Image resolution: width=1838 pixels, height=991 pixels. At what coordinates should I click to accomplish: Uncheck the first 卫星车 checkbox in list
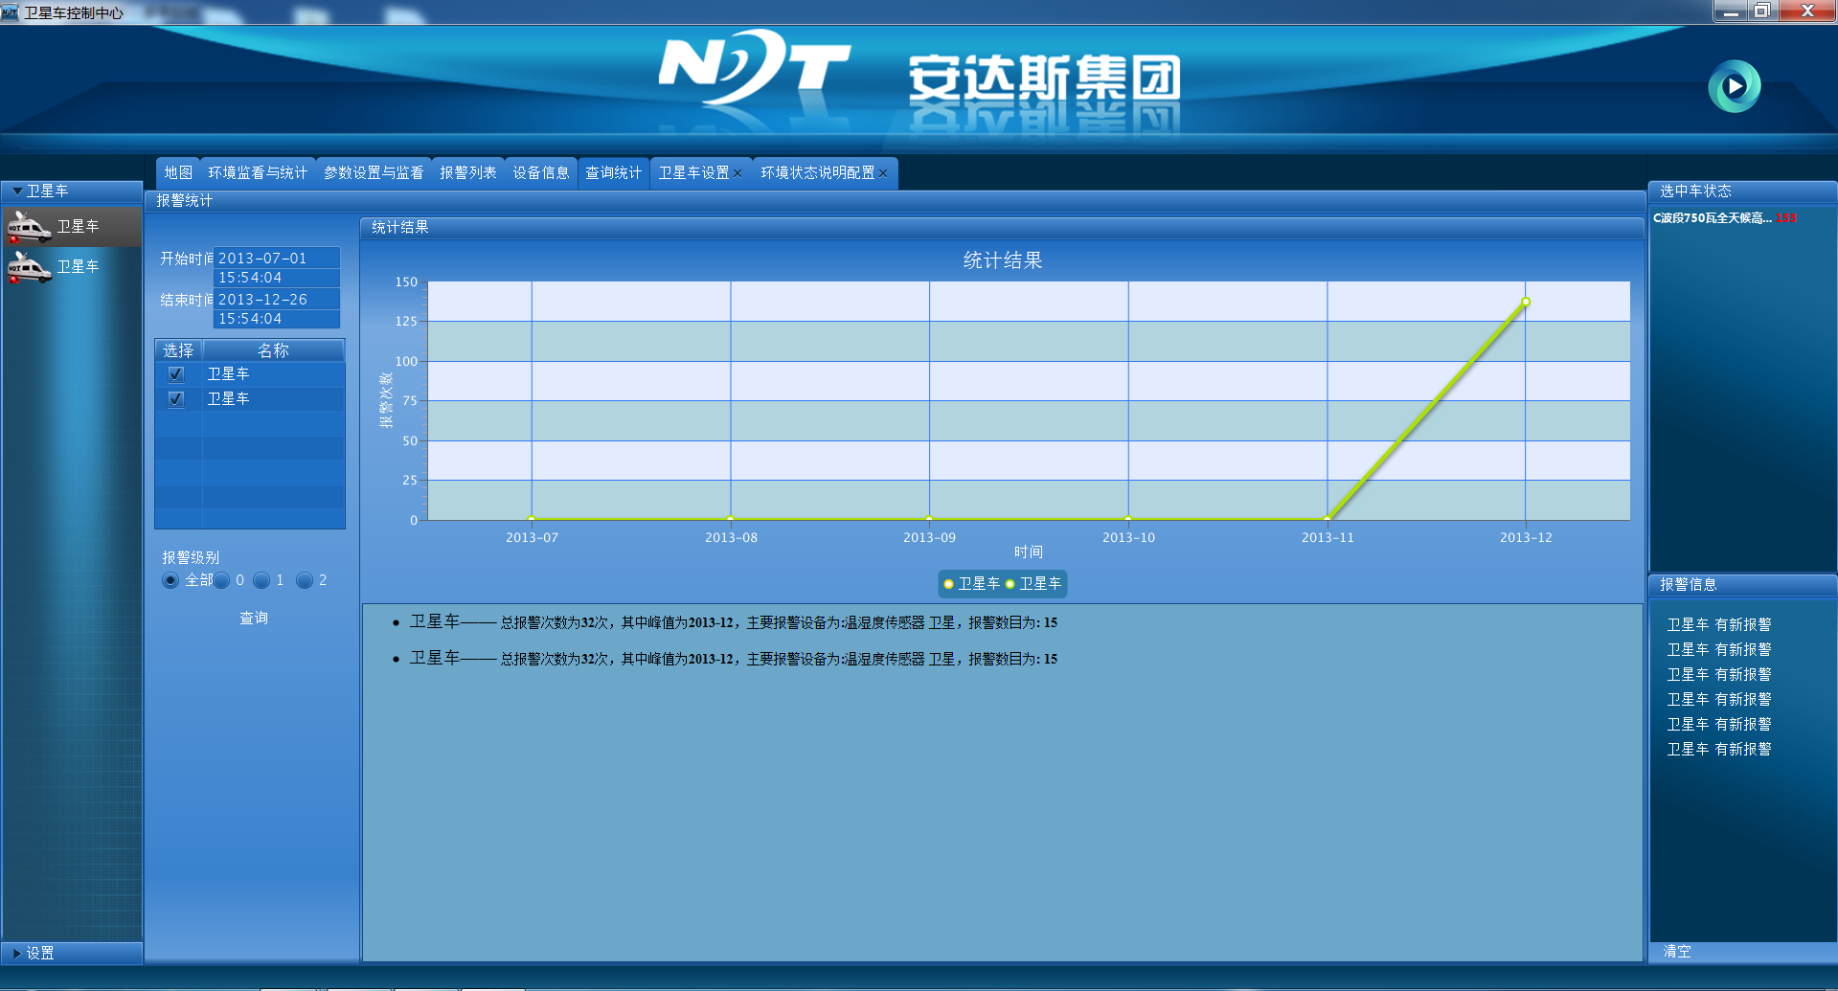click(x=176, y=374)
